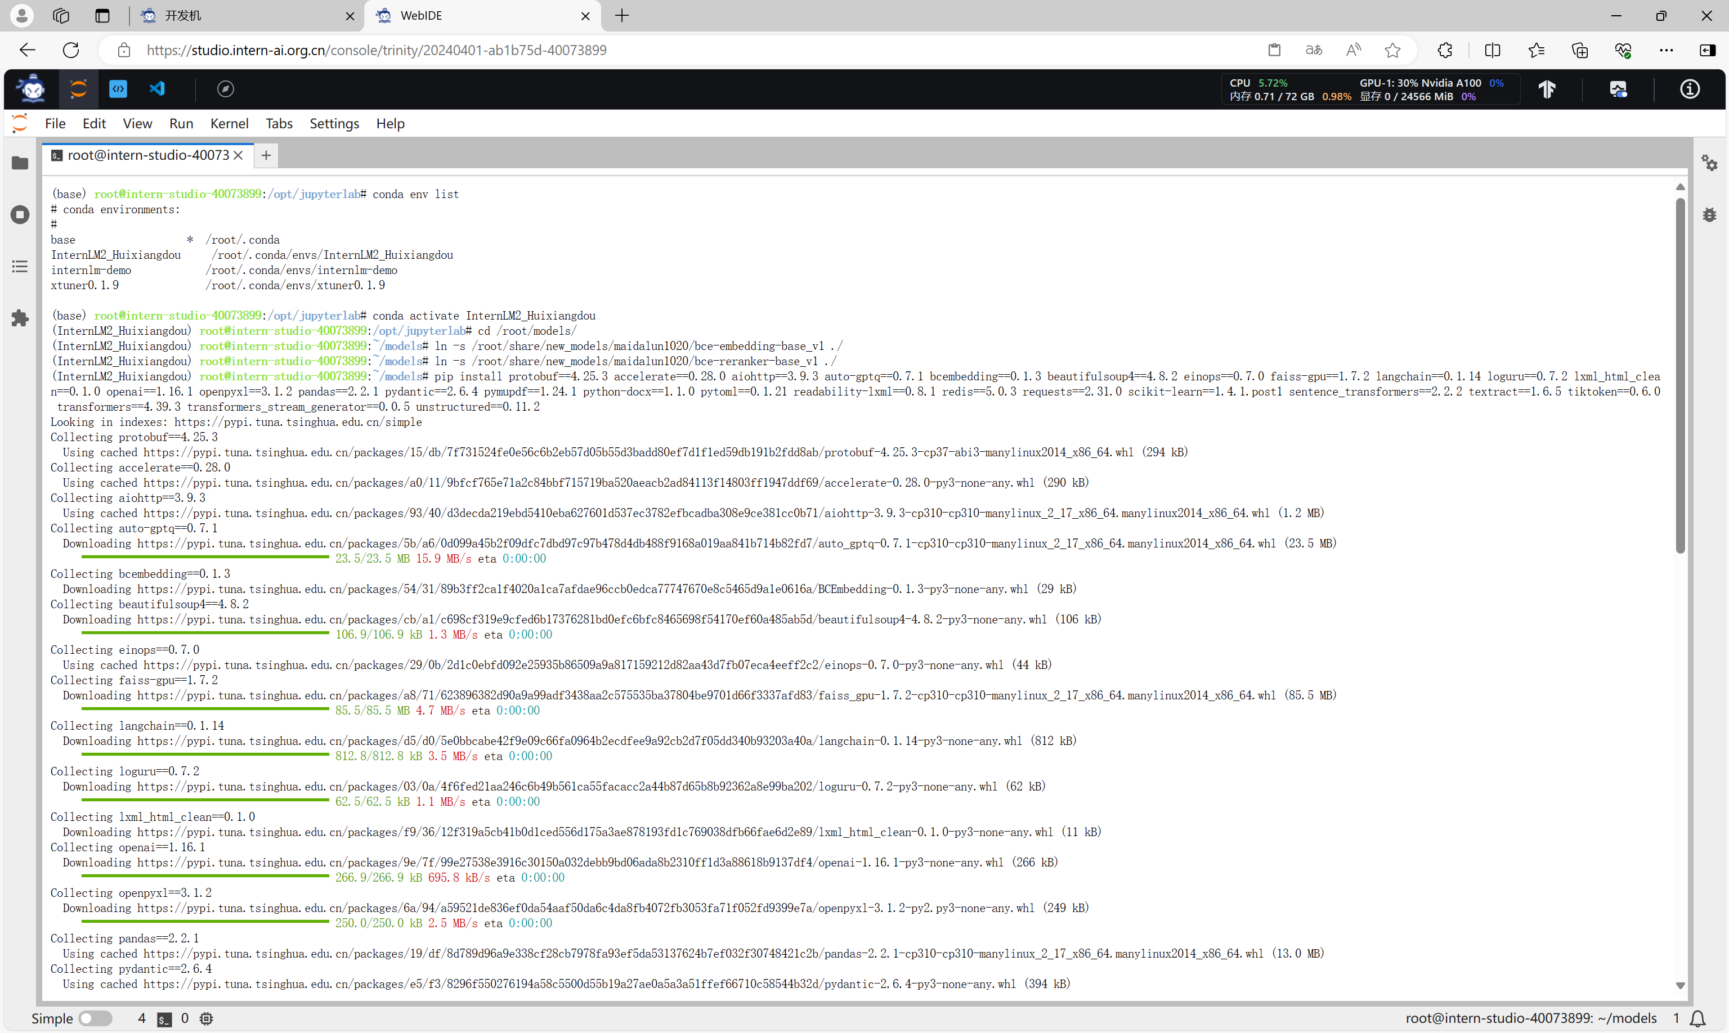This screenshot has width=1729, height=1033.
Task: Click the terminal scroll down arrow
Action: pos(1680,986)
